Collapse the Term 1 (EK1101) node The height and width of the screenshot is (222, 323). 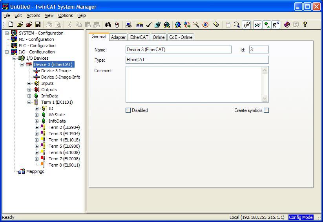pyautogui.click(x=29, y=102)
